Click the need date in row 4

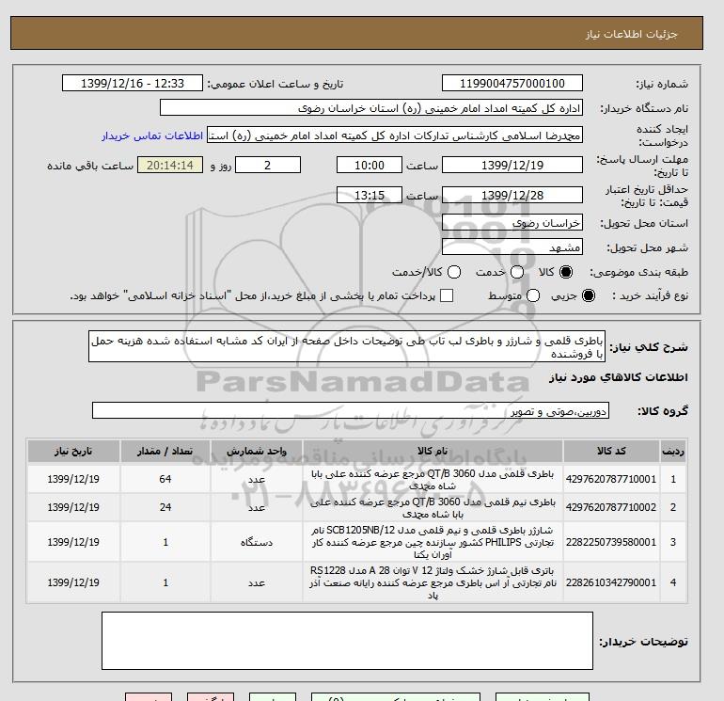[73, 582]
